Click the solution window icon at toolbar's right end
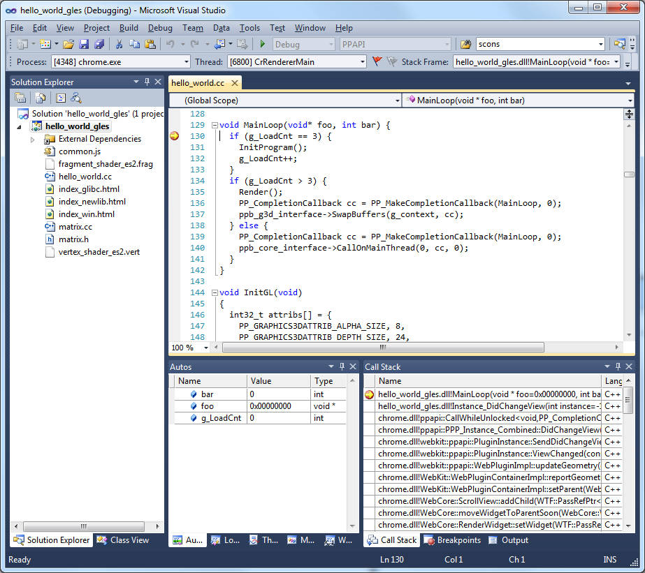645x573 pixels. [x=620, y=44]
